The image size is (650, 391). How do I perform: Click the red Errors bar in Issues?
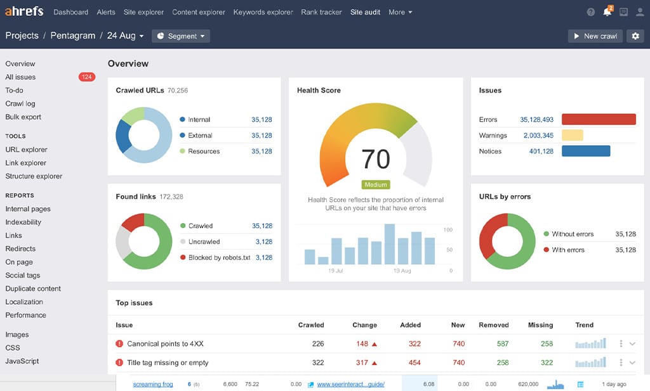(599, 119)
